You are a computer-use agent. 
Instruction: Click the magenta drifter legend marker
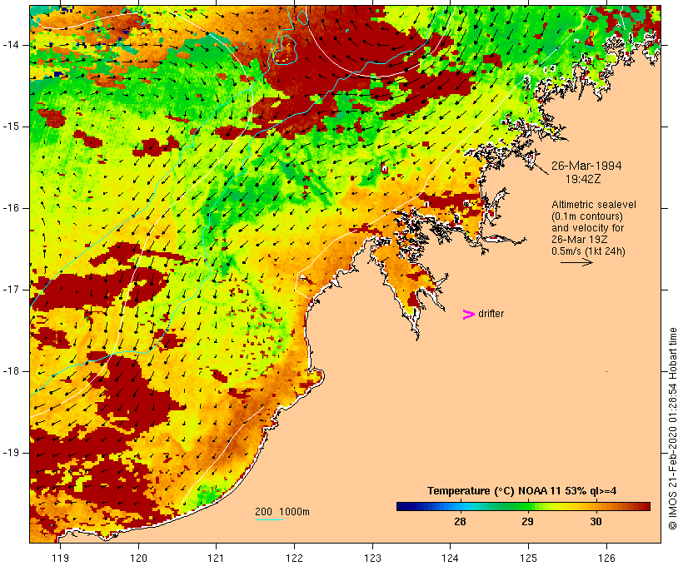coord(468,315)
